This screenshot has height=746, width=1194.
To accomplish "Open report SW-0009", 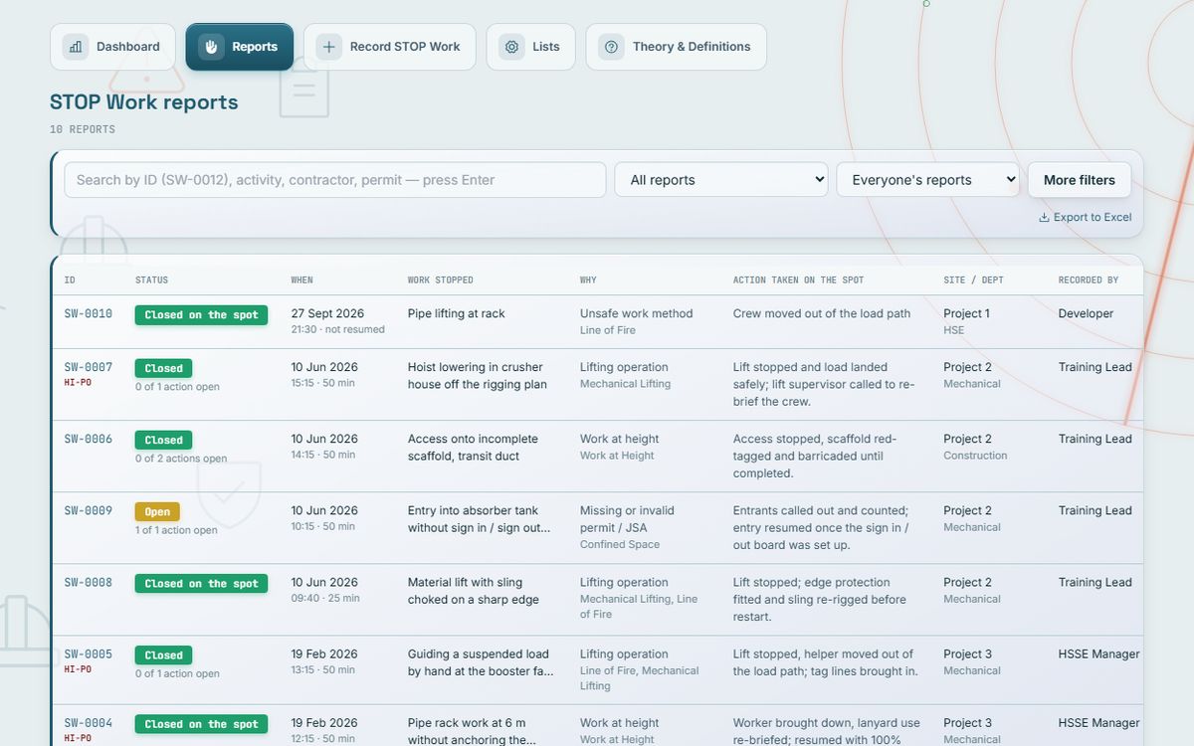I will [89, 510].
